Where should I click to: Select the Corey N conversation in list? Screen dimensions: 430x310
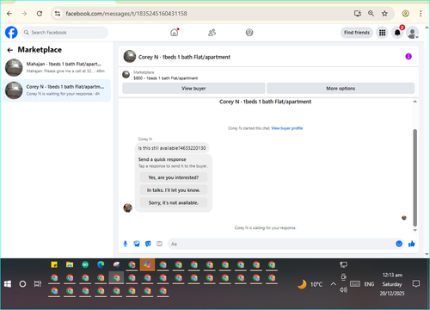click(x=57, y=90)
